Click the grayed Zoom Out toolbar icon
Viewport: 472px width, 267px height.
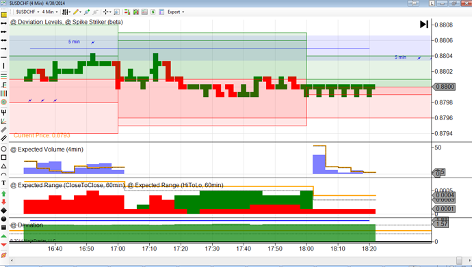pos(95,12)
